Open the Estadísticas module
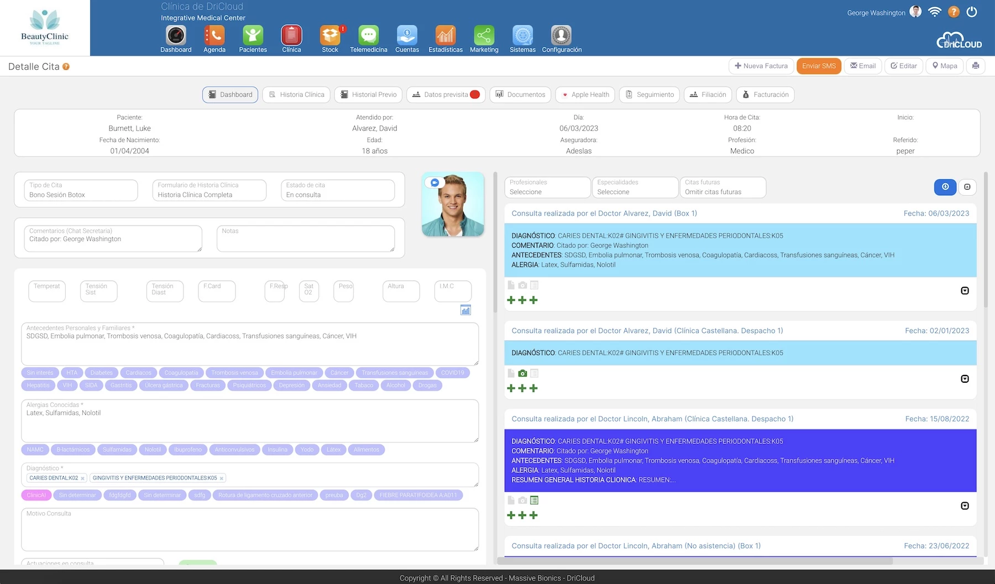The height and width of the screenshot is (584, 995). pyautogui.click(x=445, y=38)
